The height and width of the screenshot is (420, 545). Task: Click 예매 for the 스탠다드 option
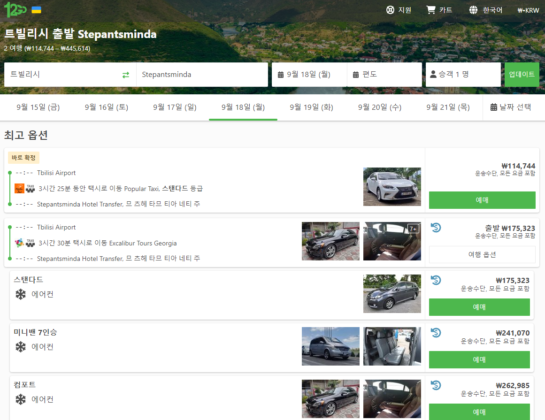(479, 307)
